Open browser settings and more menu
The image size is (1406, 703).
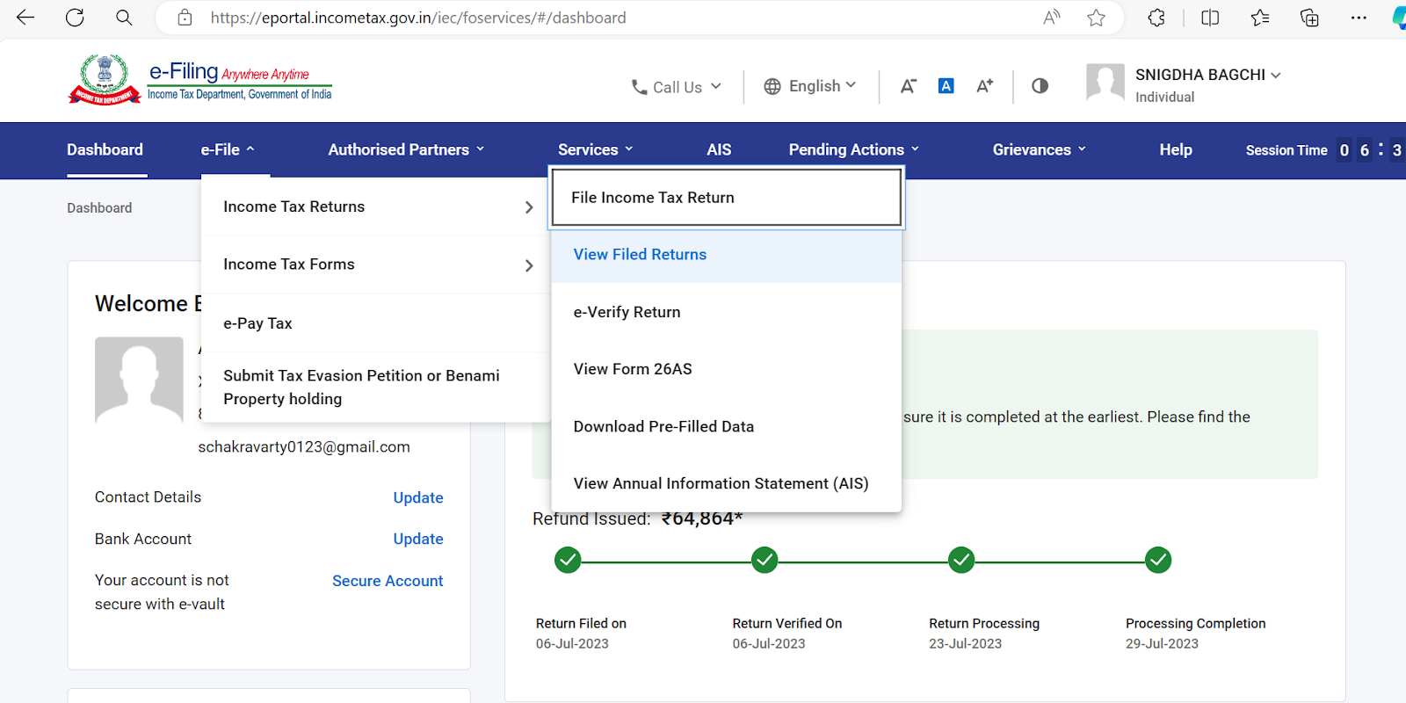(x=1359, y=18)
